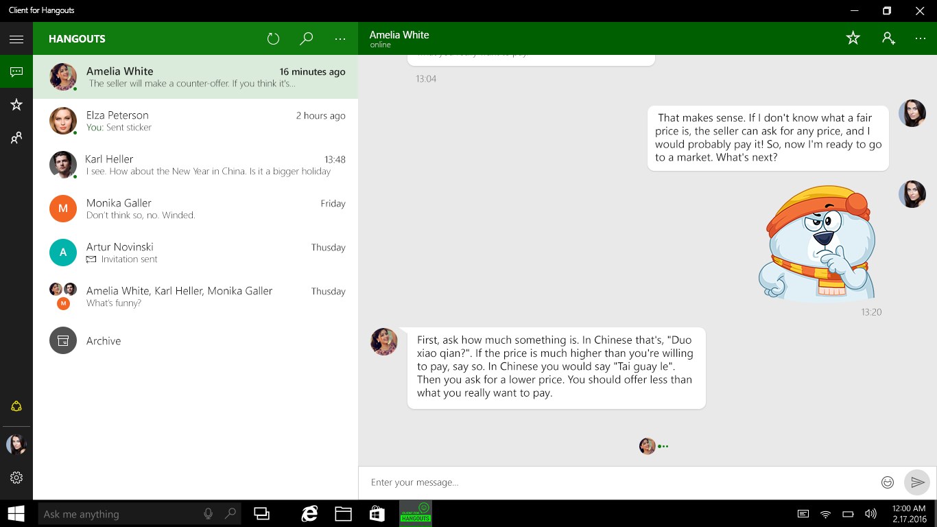Click your avatar beside 'That makes sense' message
Viewport: 937px width, 527px height.
point(912,113)
